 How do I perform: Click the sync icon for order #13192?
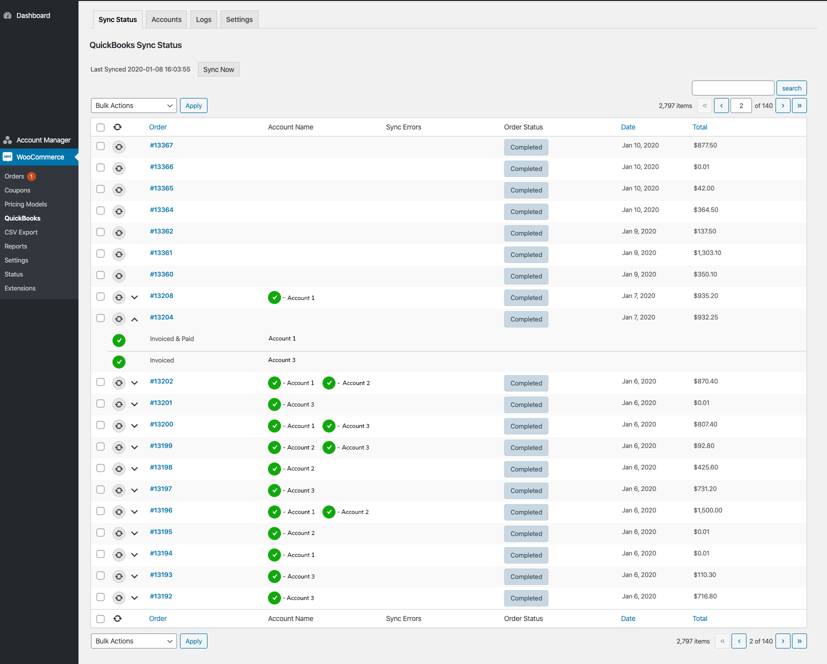[x=119, y=598]
